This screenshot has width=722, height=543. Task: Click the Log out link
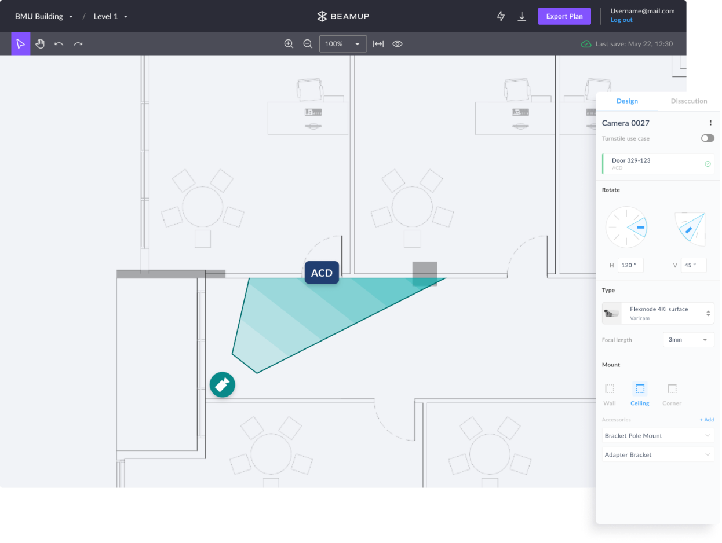(x=621, y=20)
